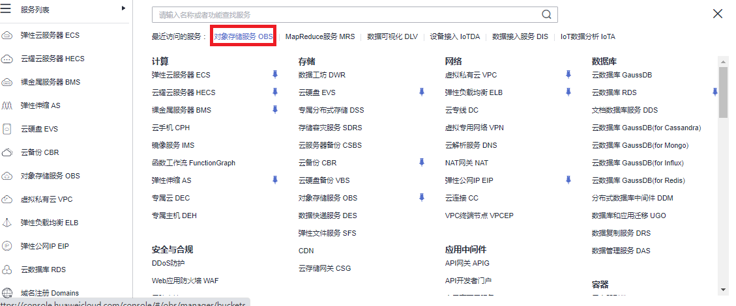Unpin 弹性伸缩 AS under 计算

[275, 180]
